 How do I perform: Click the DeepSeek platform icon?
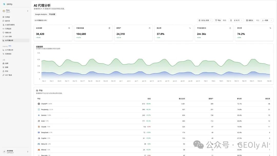click(x=39, y=132)
